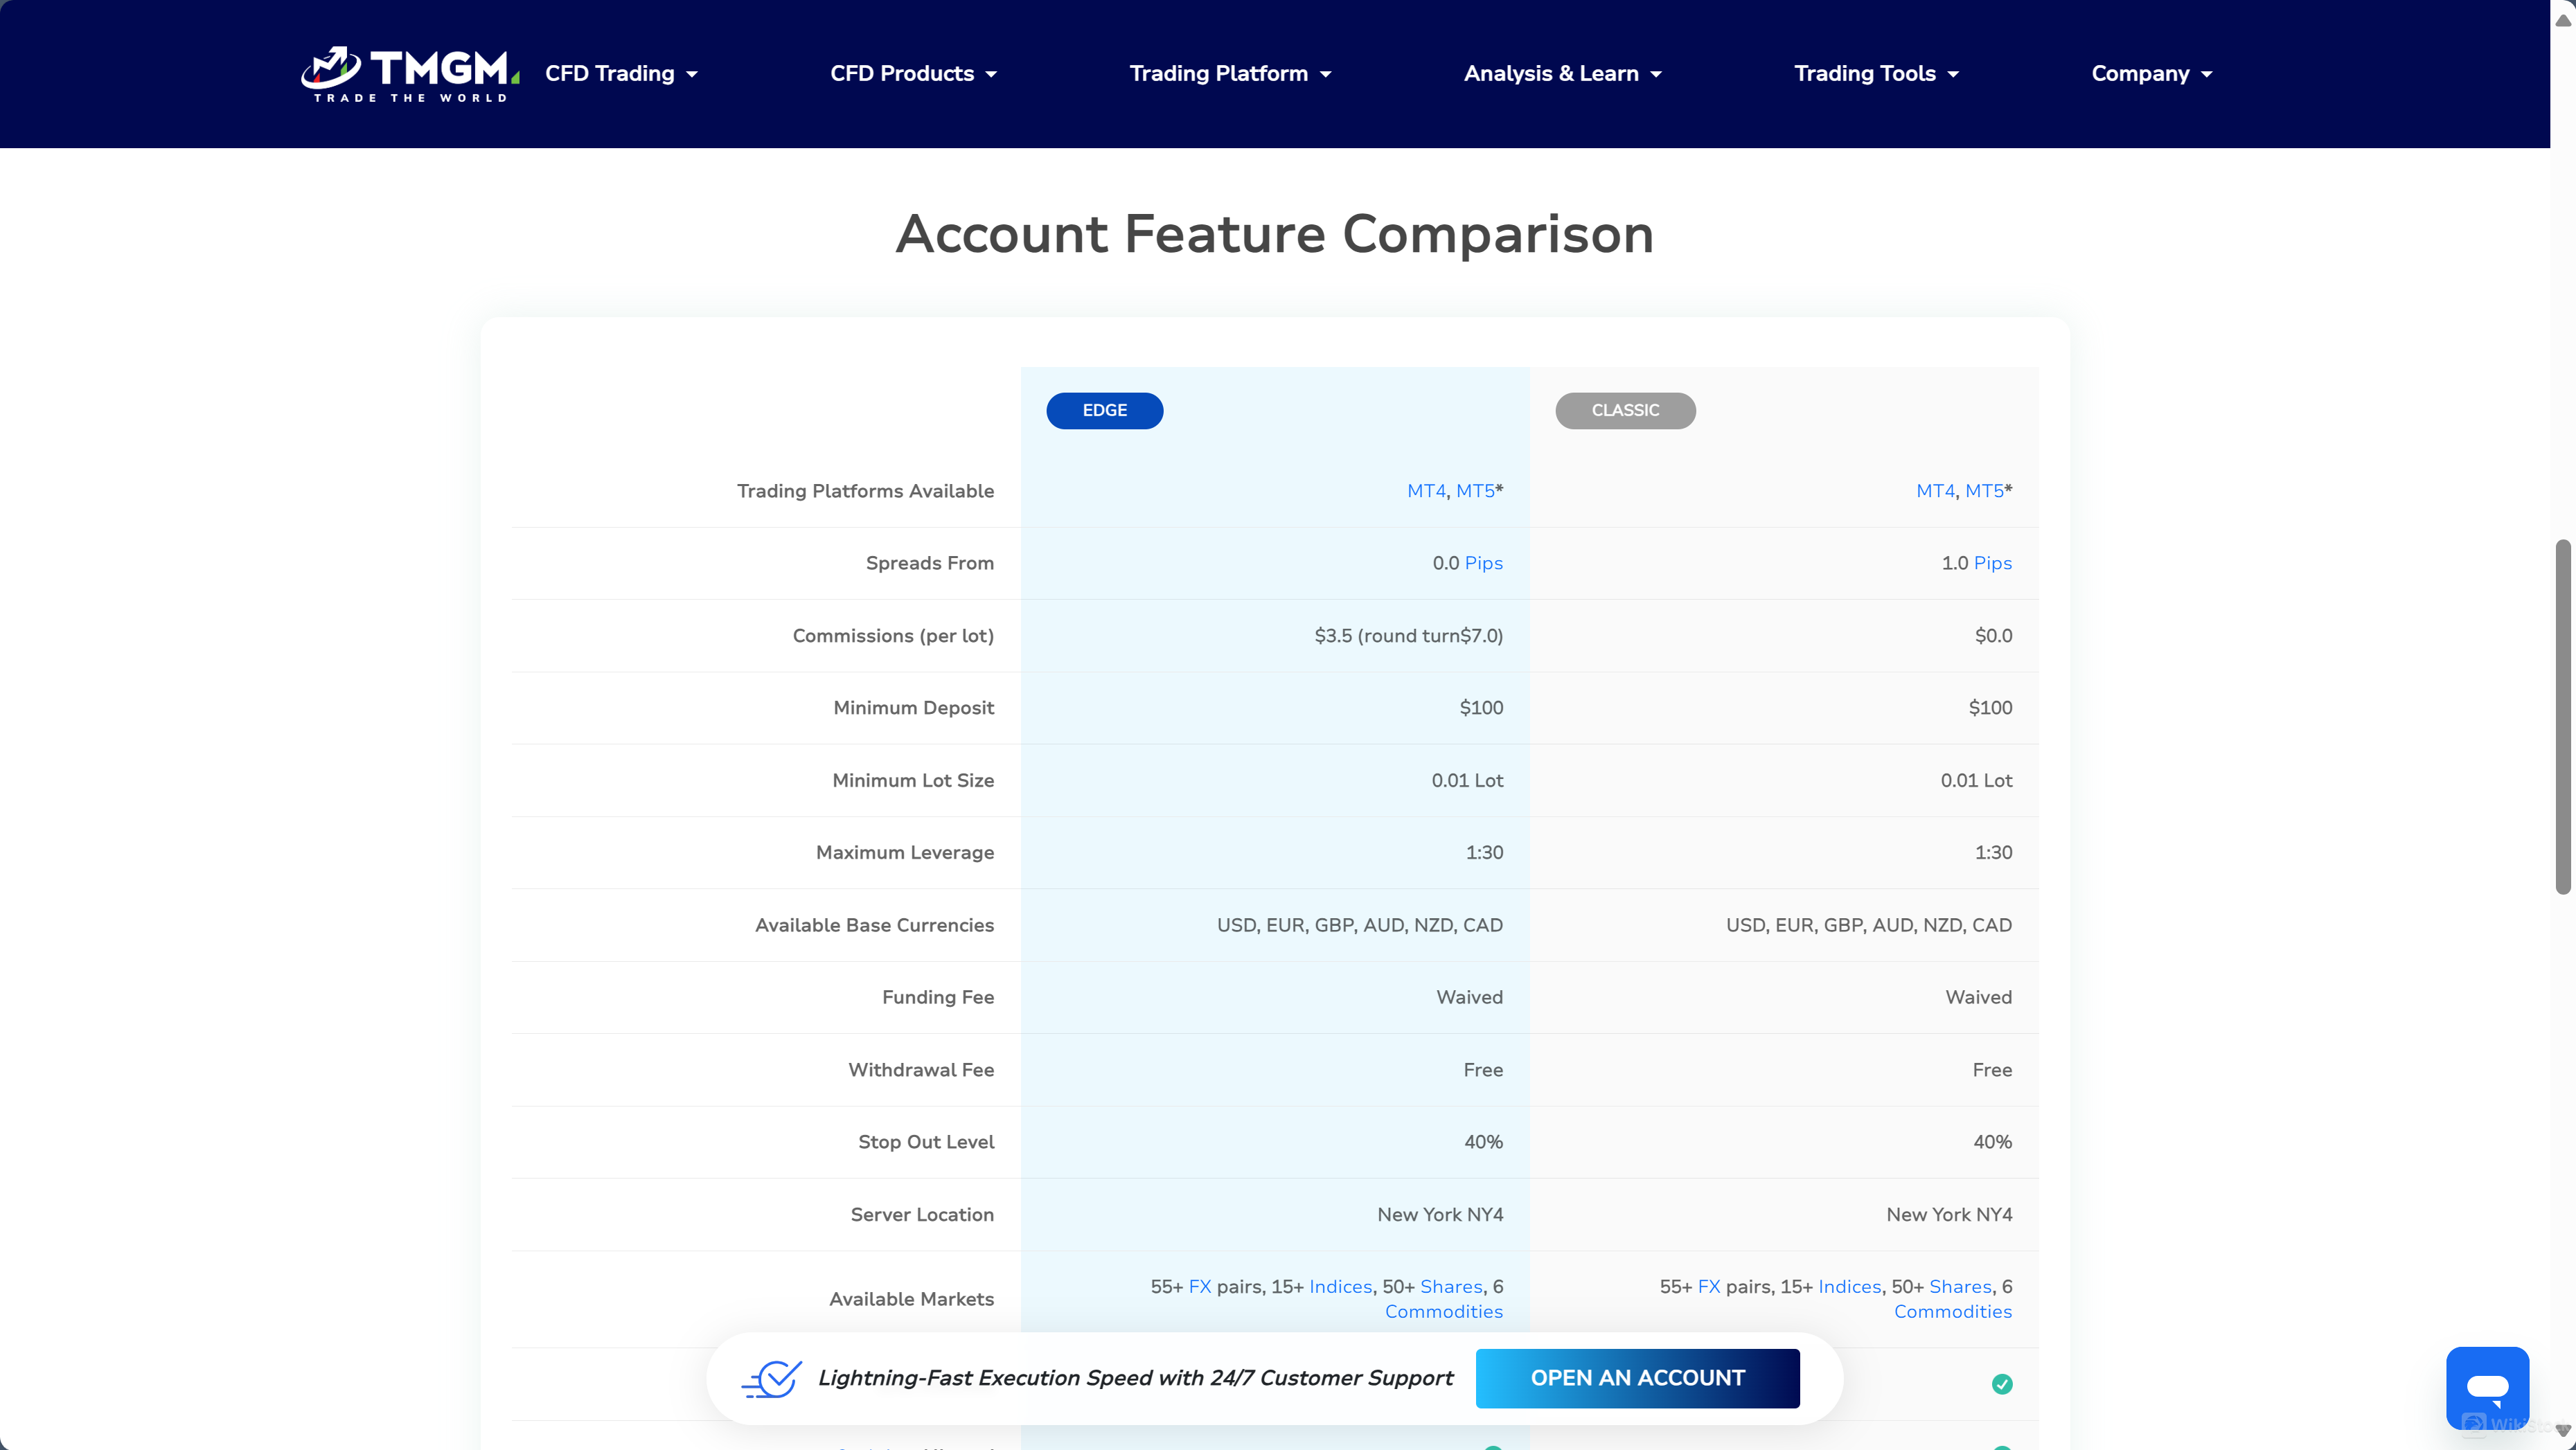Screen dimensions: 2576x1450
Task: Click the green checkmark icon bottom right
Action: (2001, 1385)
